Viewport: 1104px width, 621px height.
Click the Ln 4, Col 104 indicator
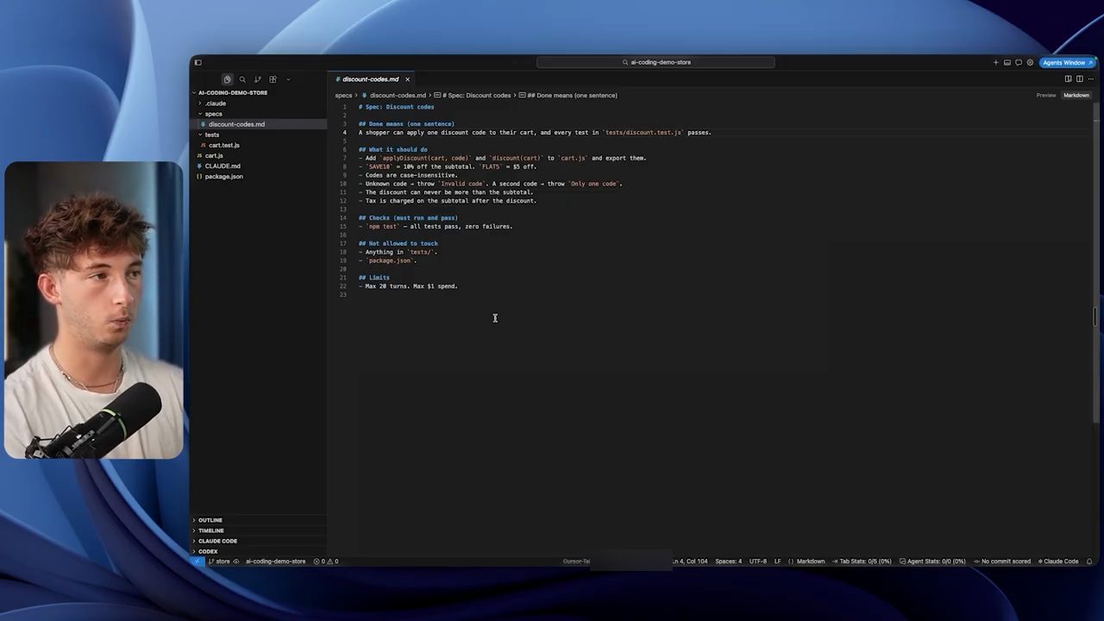coord(690,561)
